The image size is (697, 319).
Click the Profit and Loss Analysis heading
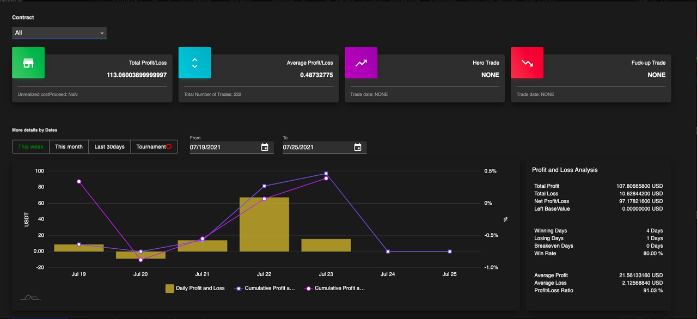tap(565, 170)
